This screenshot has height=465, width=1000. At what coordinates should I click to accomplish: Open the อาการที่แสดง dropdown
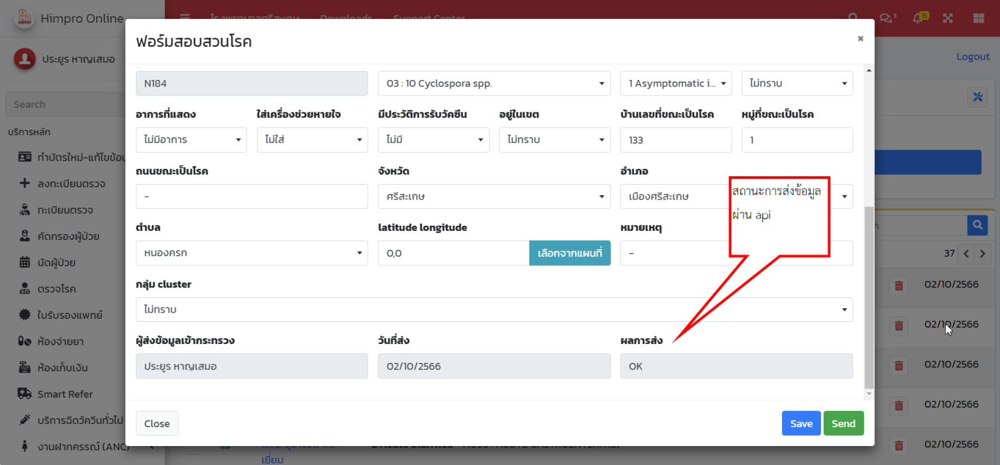(x=191, y=140)
